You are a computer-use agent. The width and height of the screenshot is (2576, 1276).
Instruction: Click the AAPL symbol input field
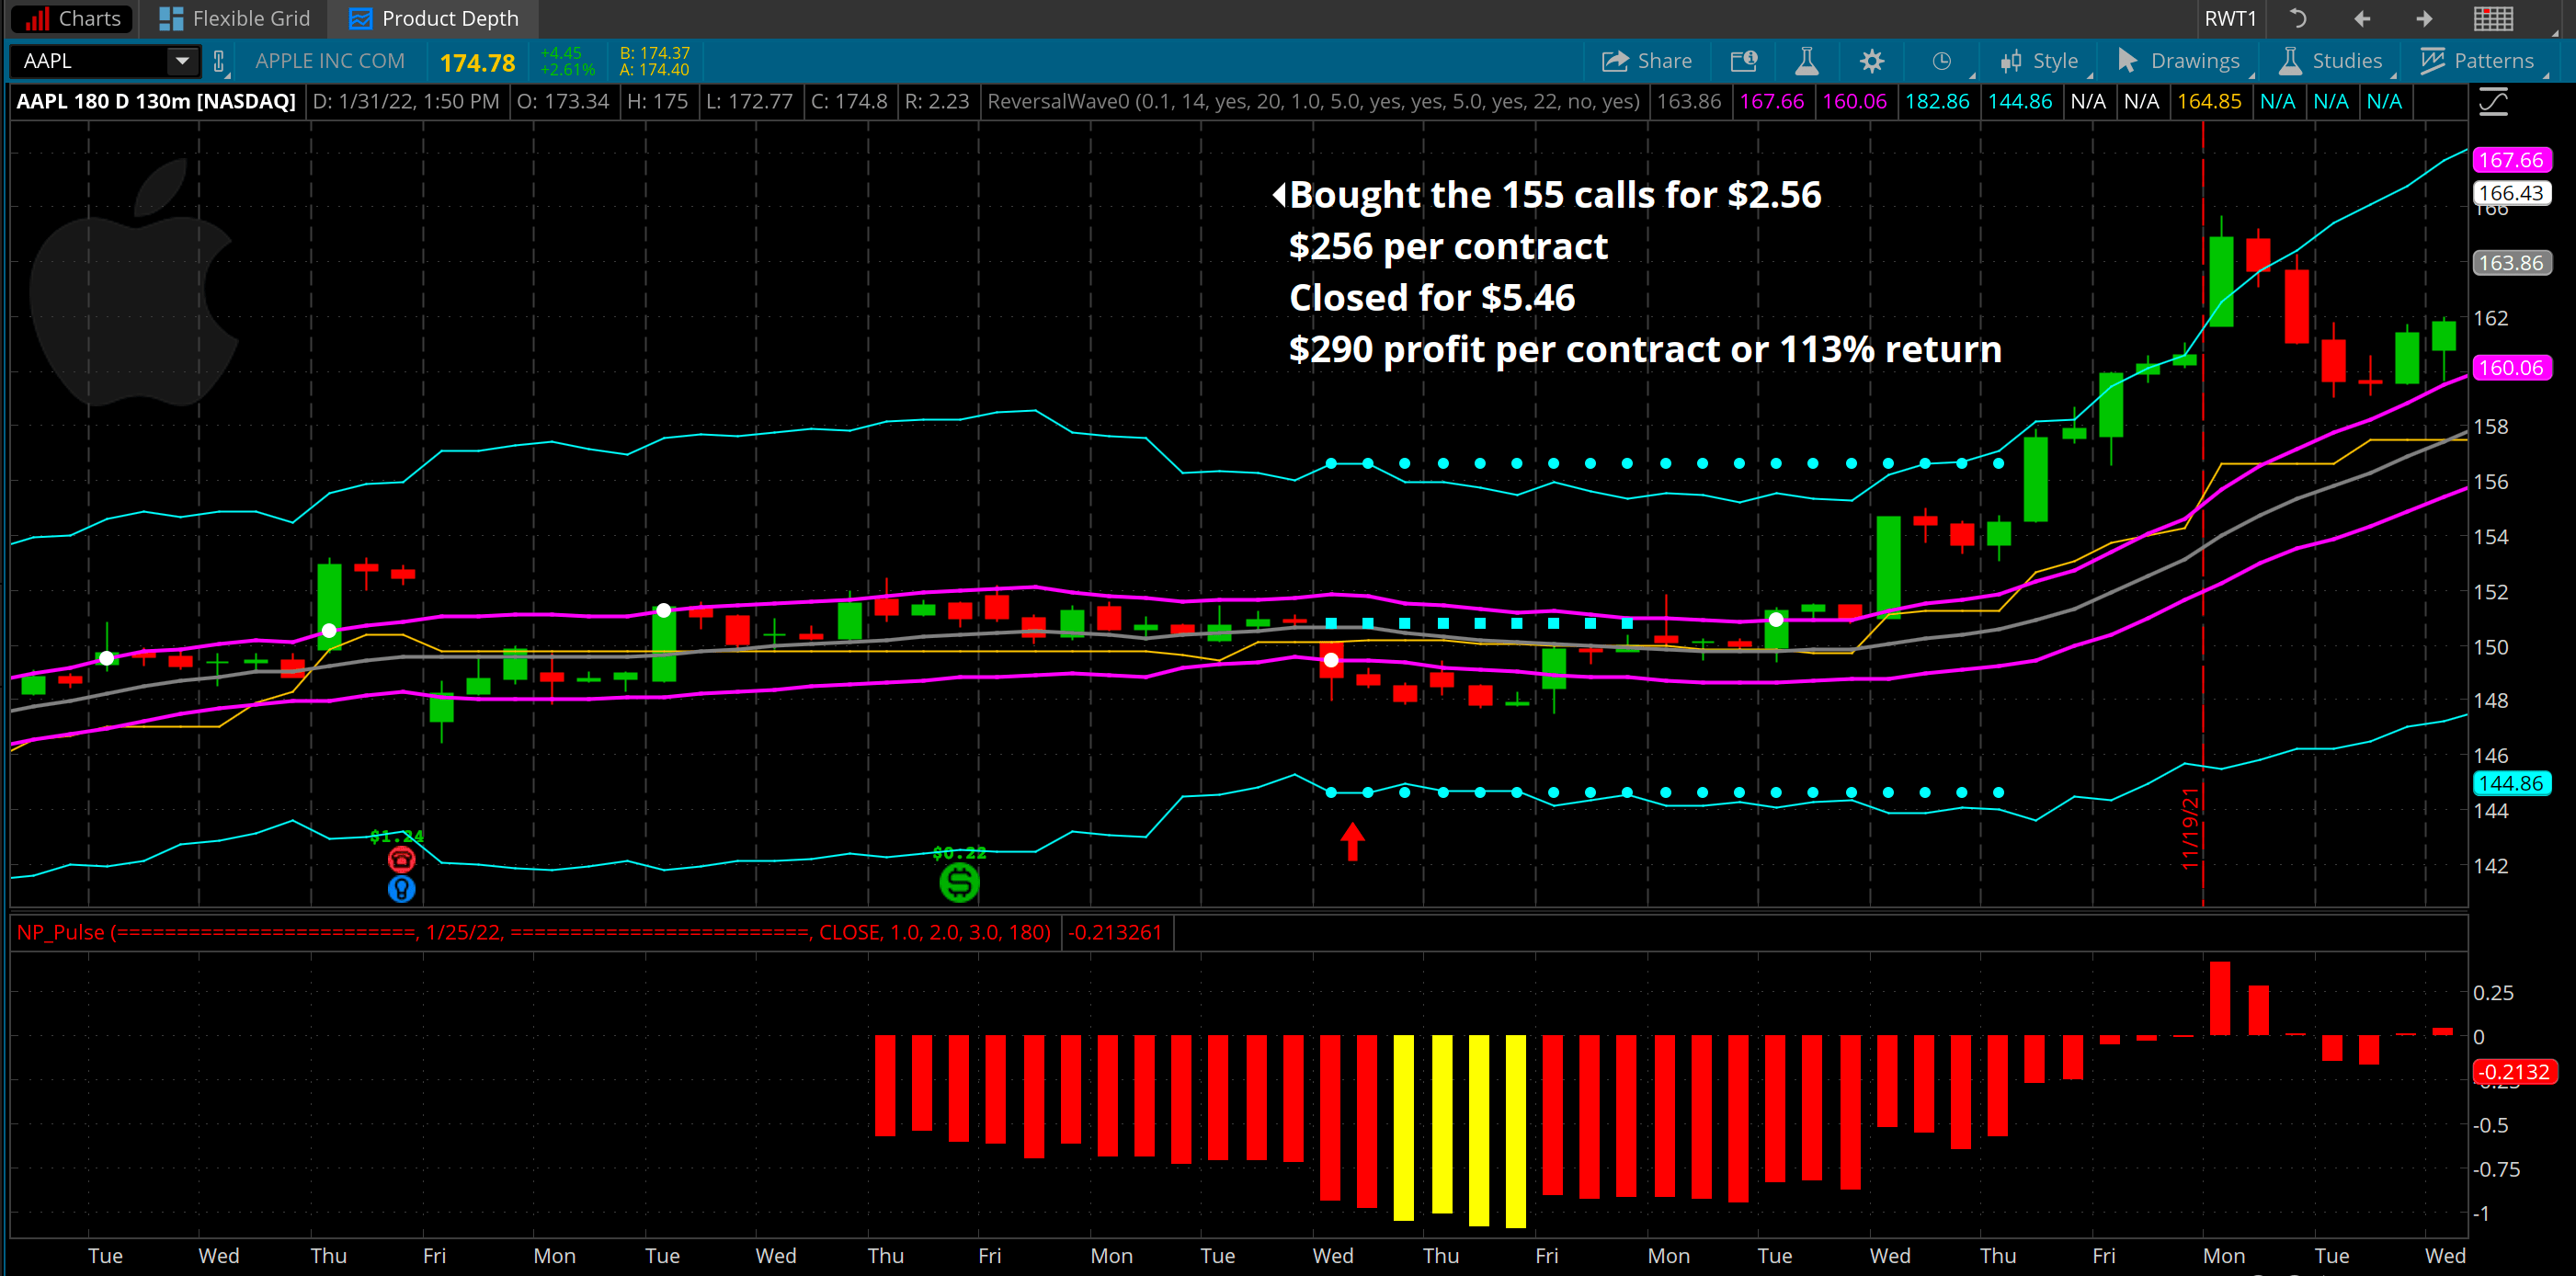point(90,61)
